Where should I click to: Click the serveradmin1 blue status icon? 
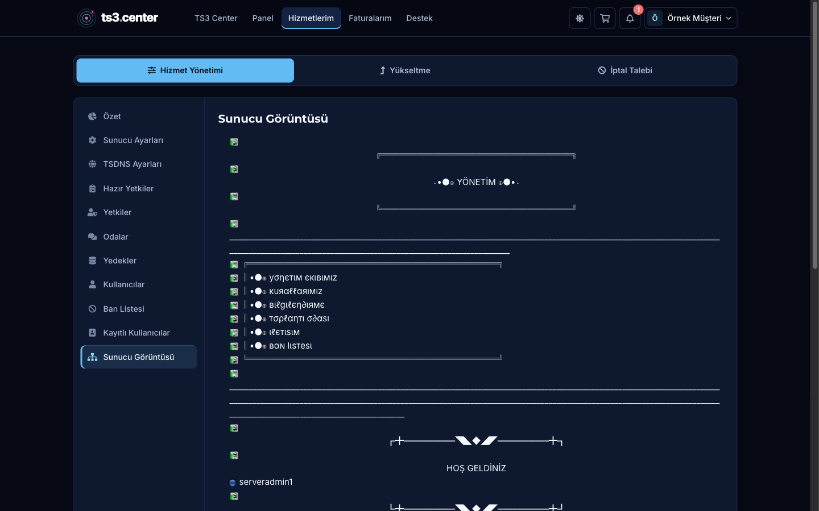(233, 483)
